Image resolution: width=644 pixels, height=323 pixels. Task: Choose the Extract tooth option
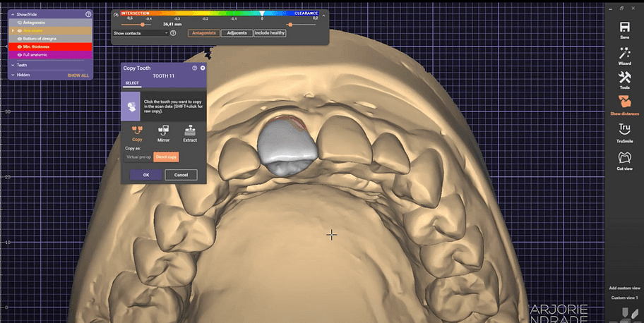tap(189, 130)
